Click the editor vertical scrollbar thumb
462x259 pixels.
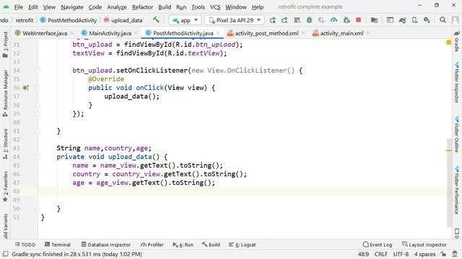click(449, 182)
